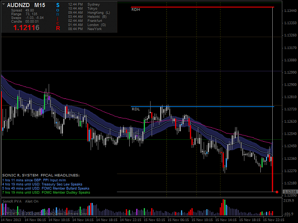Click the NewYork 08:44 PM clock
Image resolution: width=298 pixels, height=223 pixels.
click(x=85, y=29)
